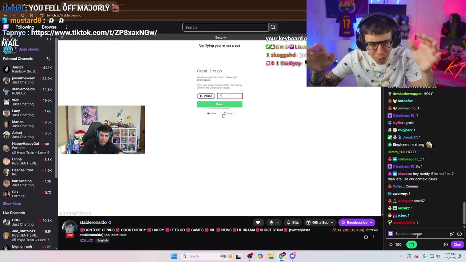Image resolution: width=466 pixels, height=262 pixels.
Task: Open the jasontheween channel
Action: 28,80
